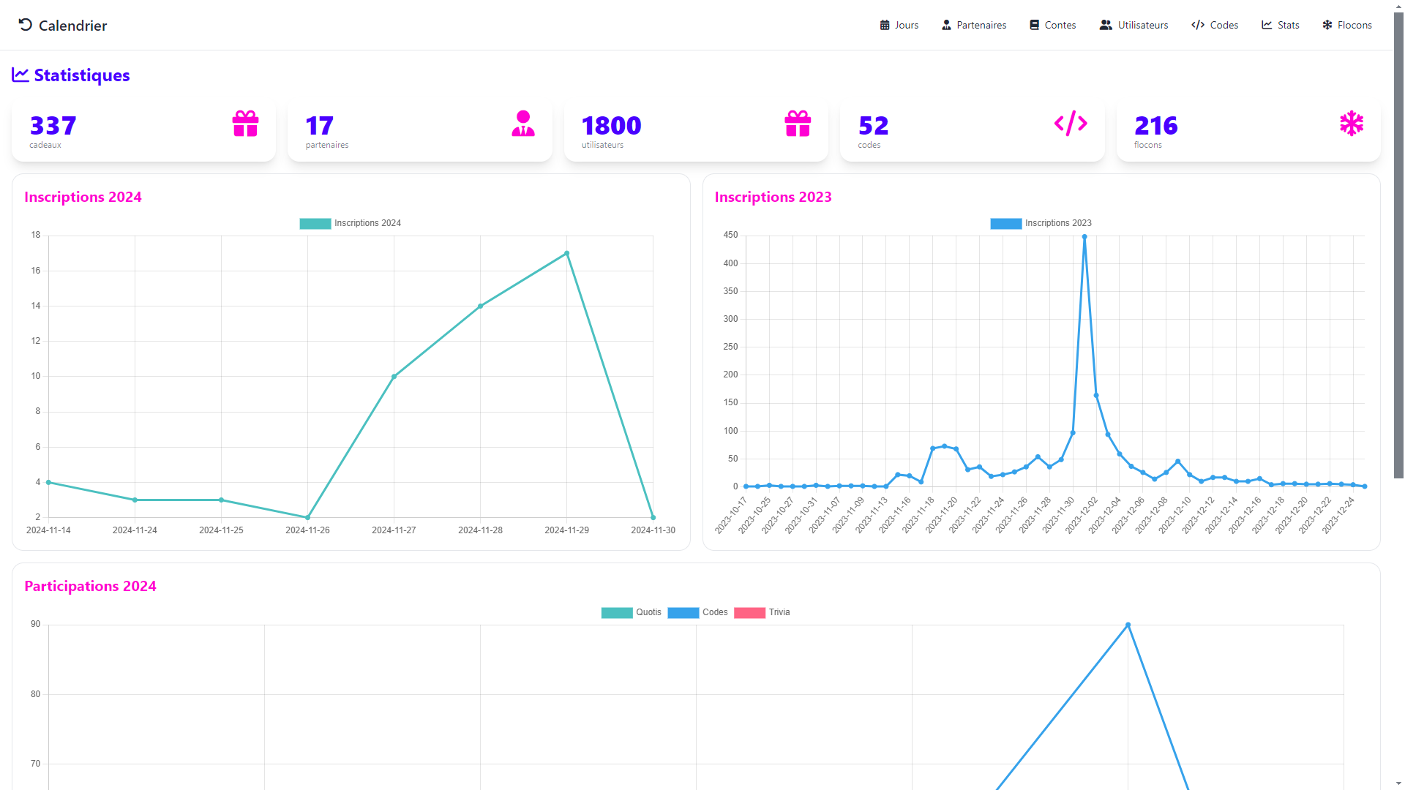1405x790 pixels.
Task: Click the snowflake icon beside Flocons
Action: pyautogui.click(x=1327, y=25)
